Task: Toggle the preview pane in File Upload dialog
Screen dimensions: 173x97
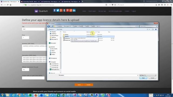Action: point(152,29)
